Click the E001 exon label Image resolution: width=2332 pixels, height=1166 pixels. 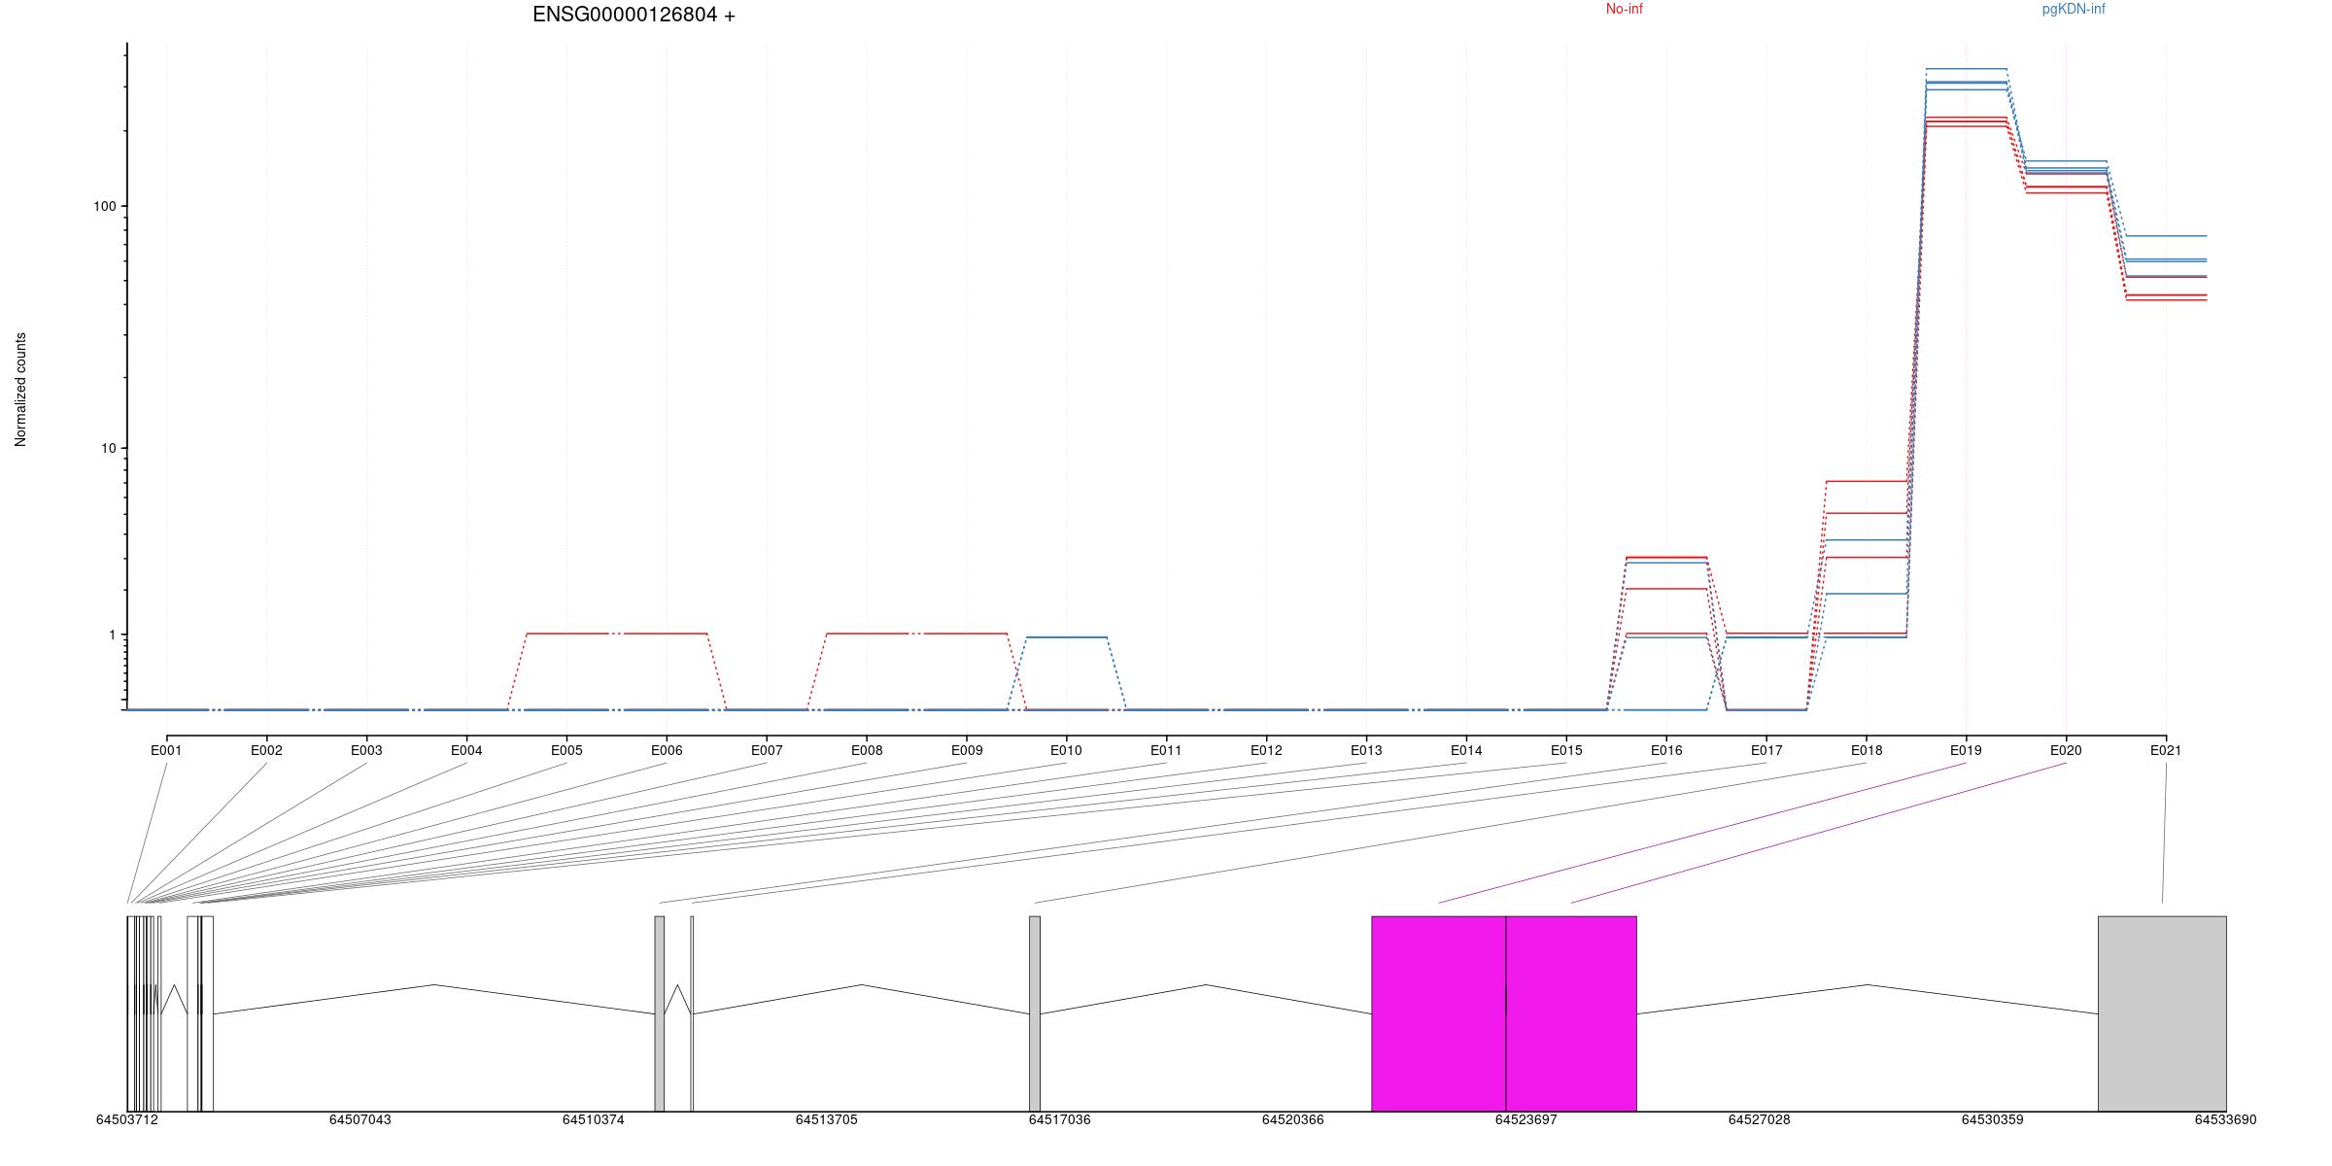(x=166, y=750)
